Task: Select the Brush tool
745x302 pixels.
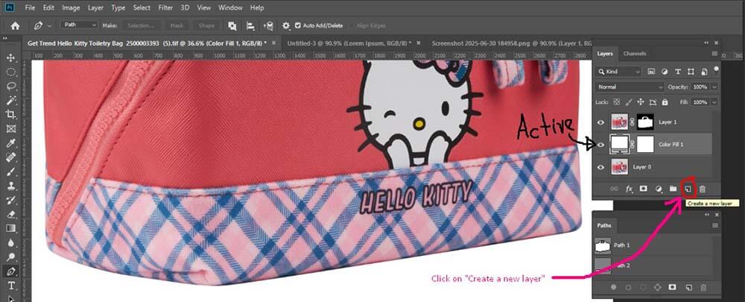Action: pos(10,172)
